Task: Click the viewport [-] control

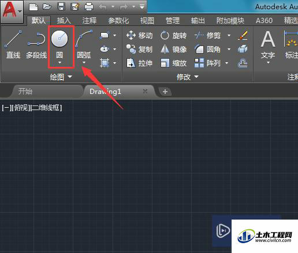Action: point(6,108)
